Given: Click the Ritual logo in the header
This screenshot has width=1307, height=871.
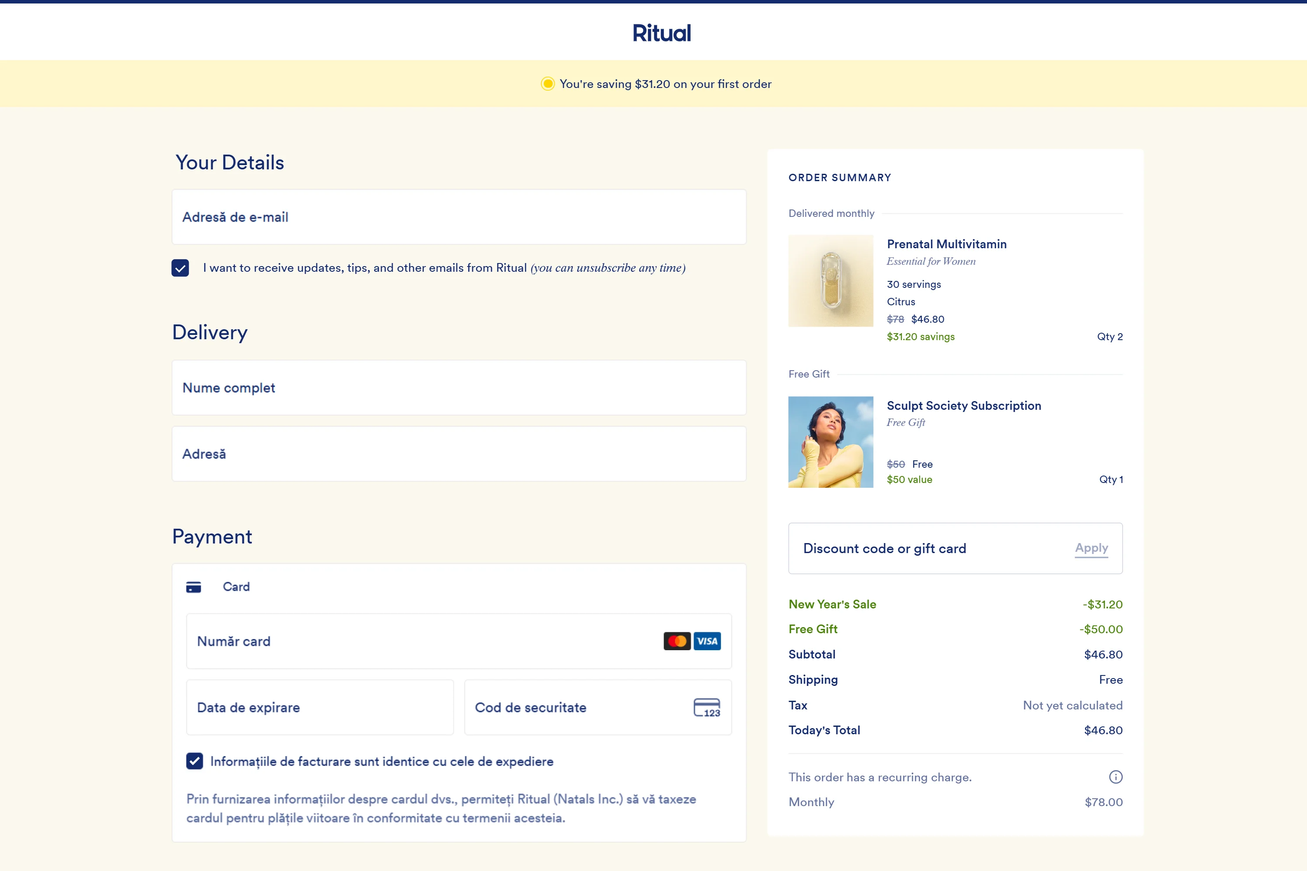Looking at the screenshot, I should click(661, 34).
